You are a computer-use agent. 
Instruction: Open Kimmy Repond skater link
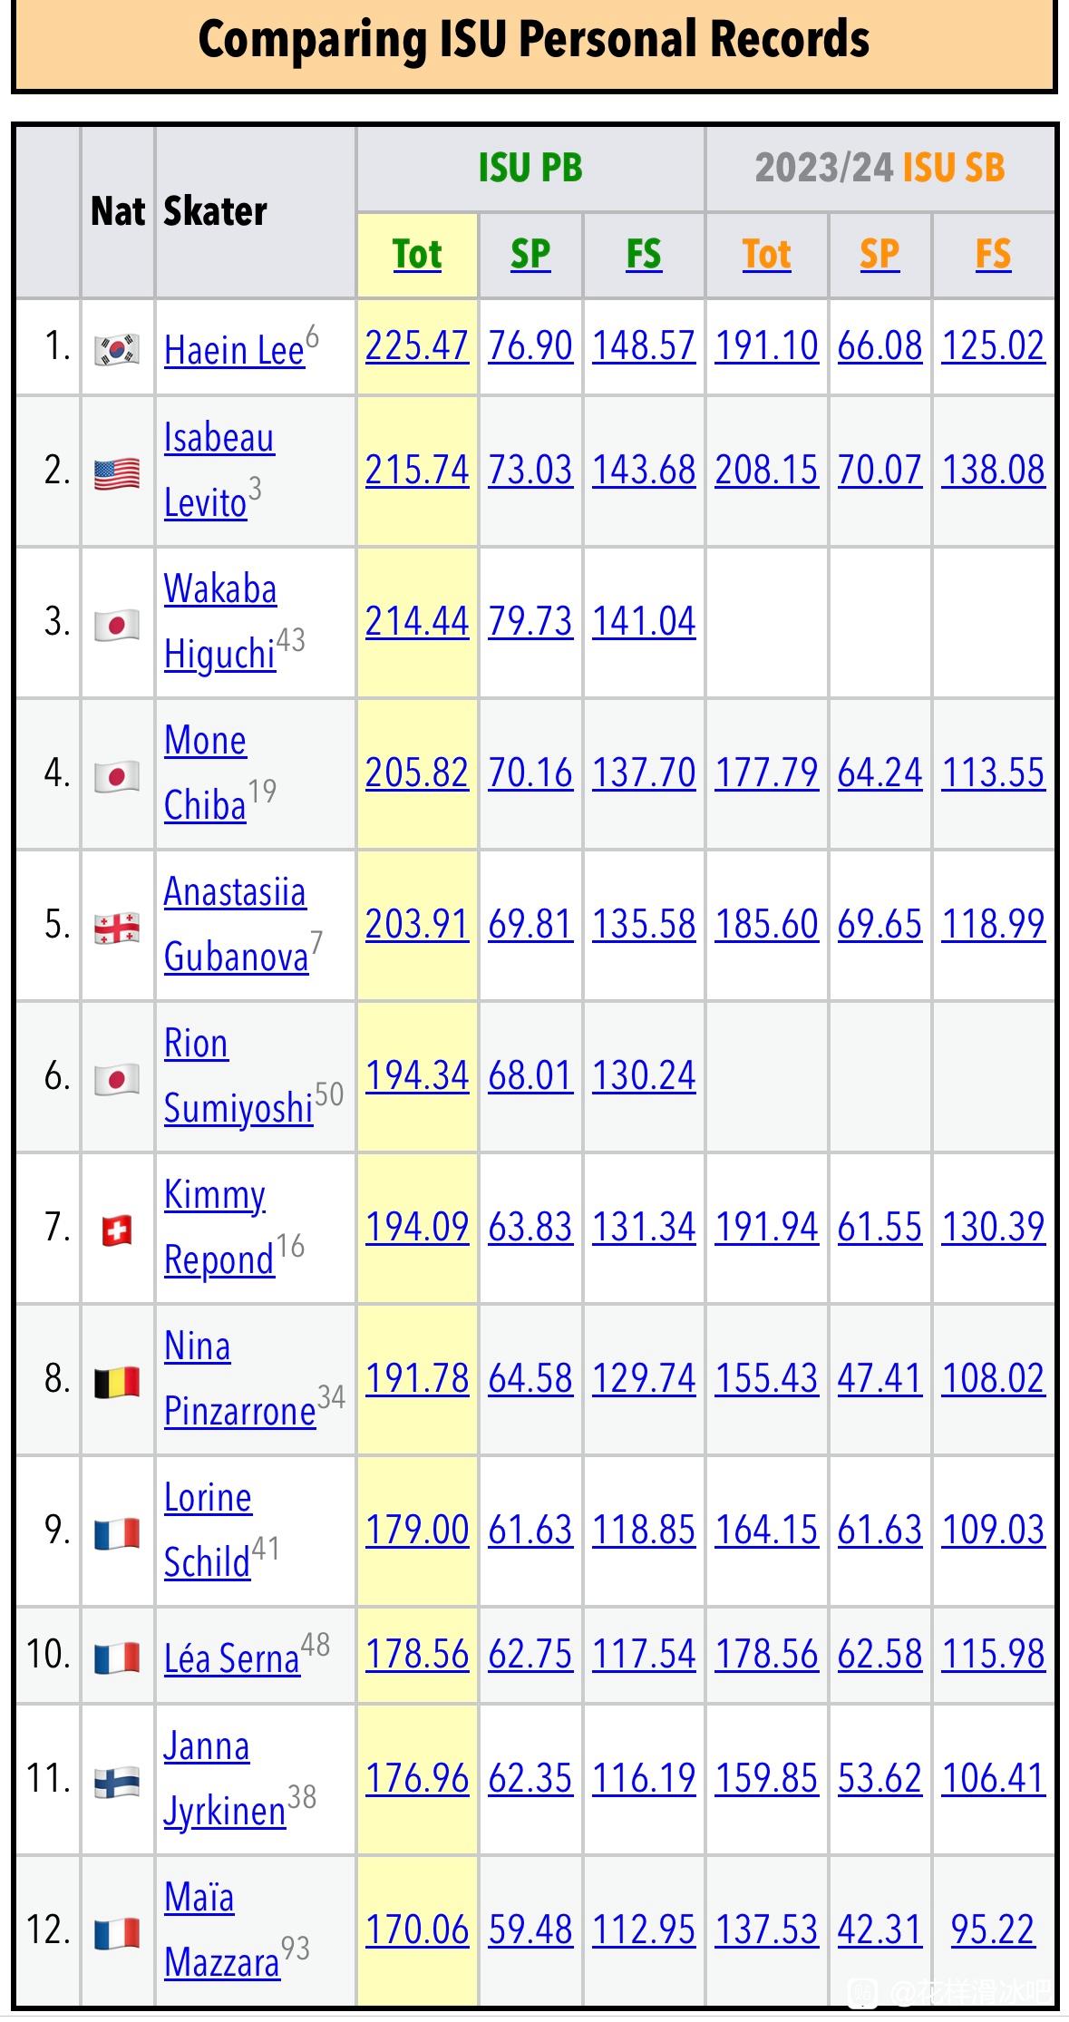click(219, 1228)
